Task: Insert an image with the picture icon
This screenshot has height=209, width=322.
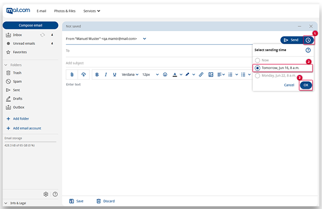Action: coord(211,74)
